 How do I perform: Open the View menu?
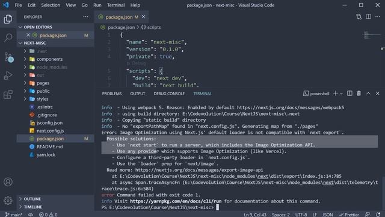point(71,5)
